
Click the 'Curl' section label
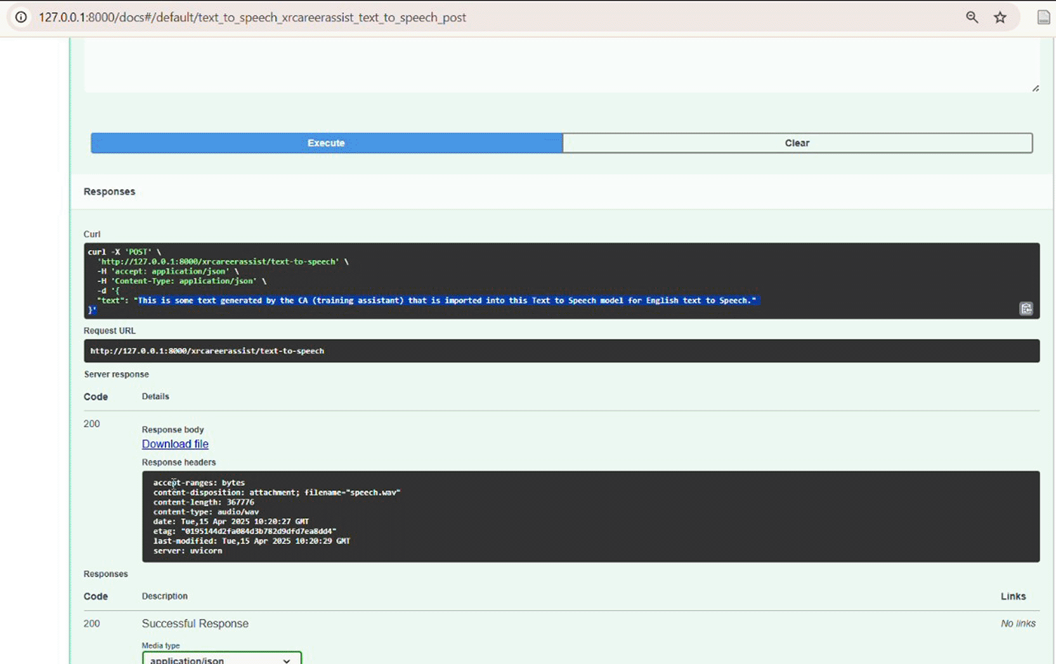click(x=92, y=234)
